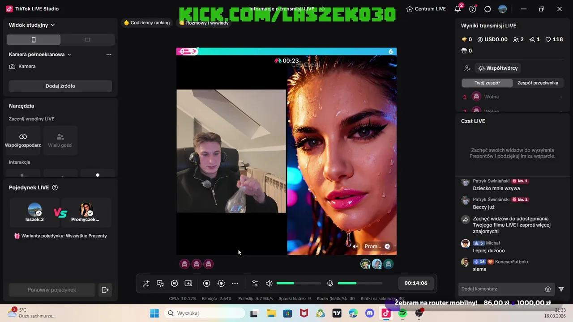Viewport: 573px width, 322px height.
Task: Open Spotify from taskbar
Action: point(402,313)
